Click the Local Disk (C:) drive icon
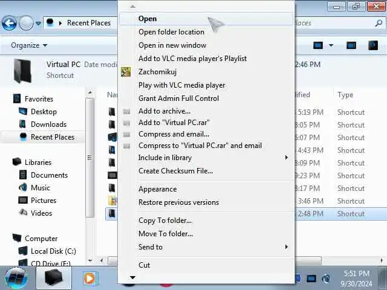Image resolution: width=387 pixels, height=290 pixels. click(23, 251)
